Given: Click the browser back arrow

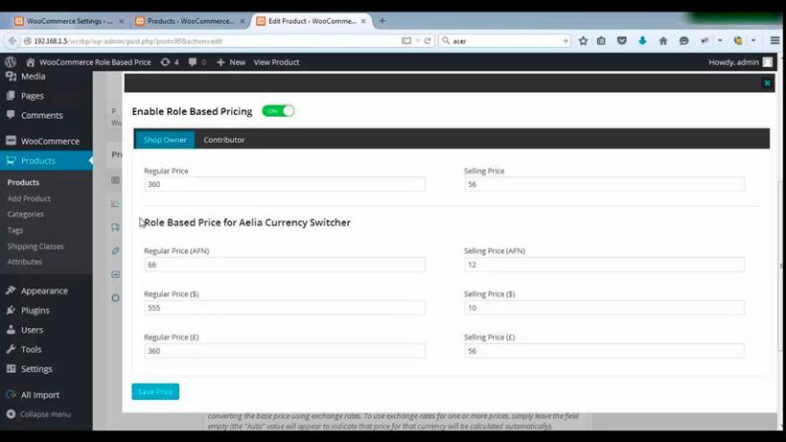Looking at the screenshot, I should 12,41.
